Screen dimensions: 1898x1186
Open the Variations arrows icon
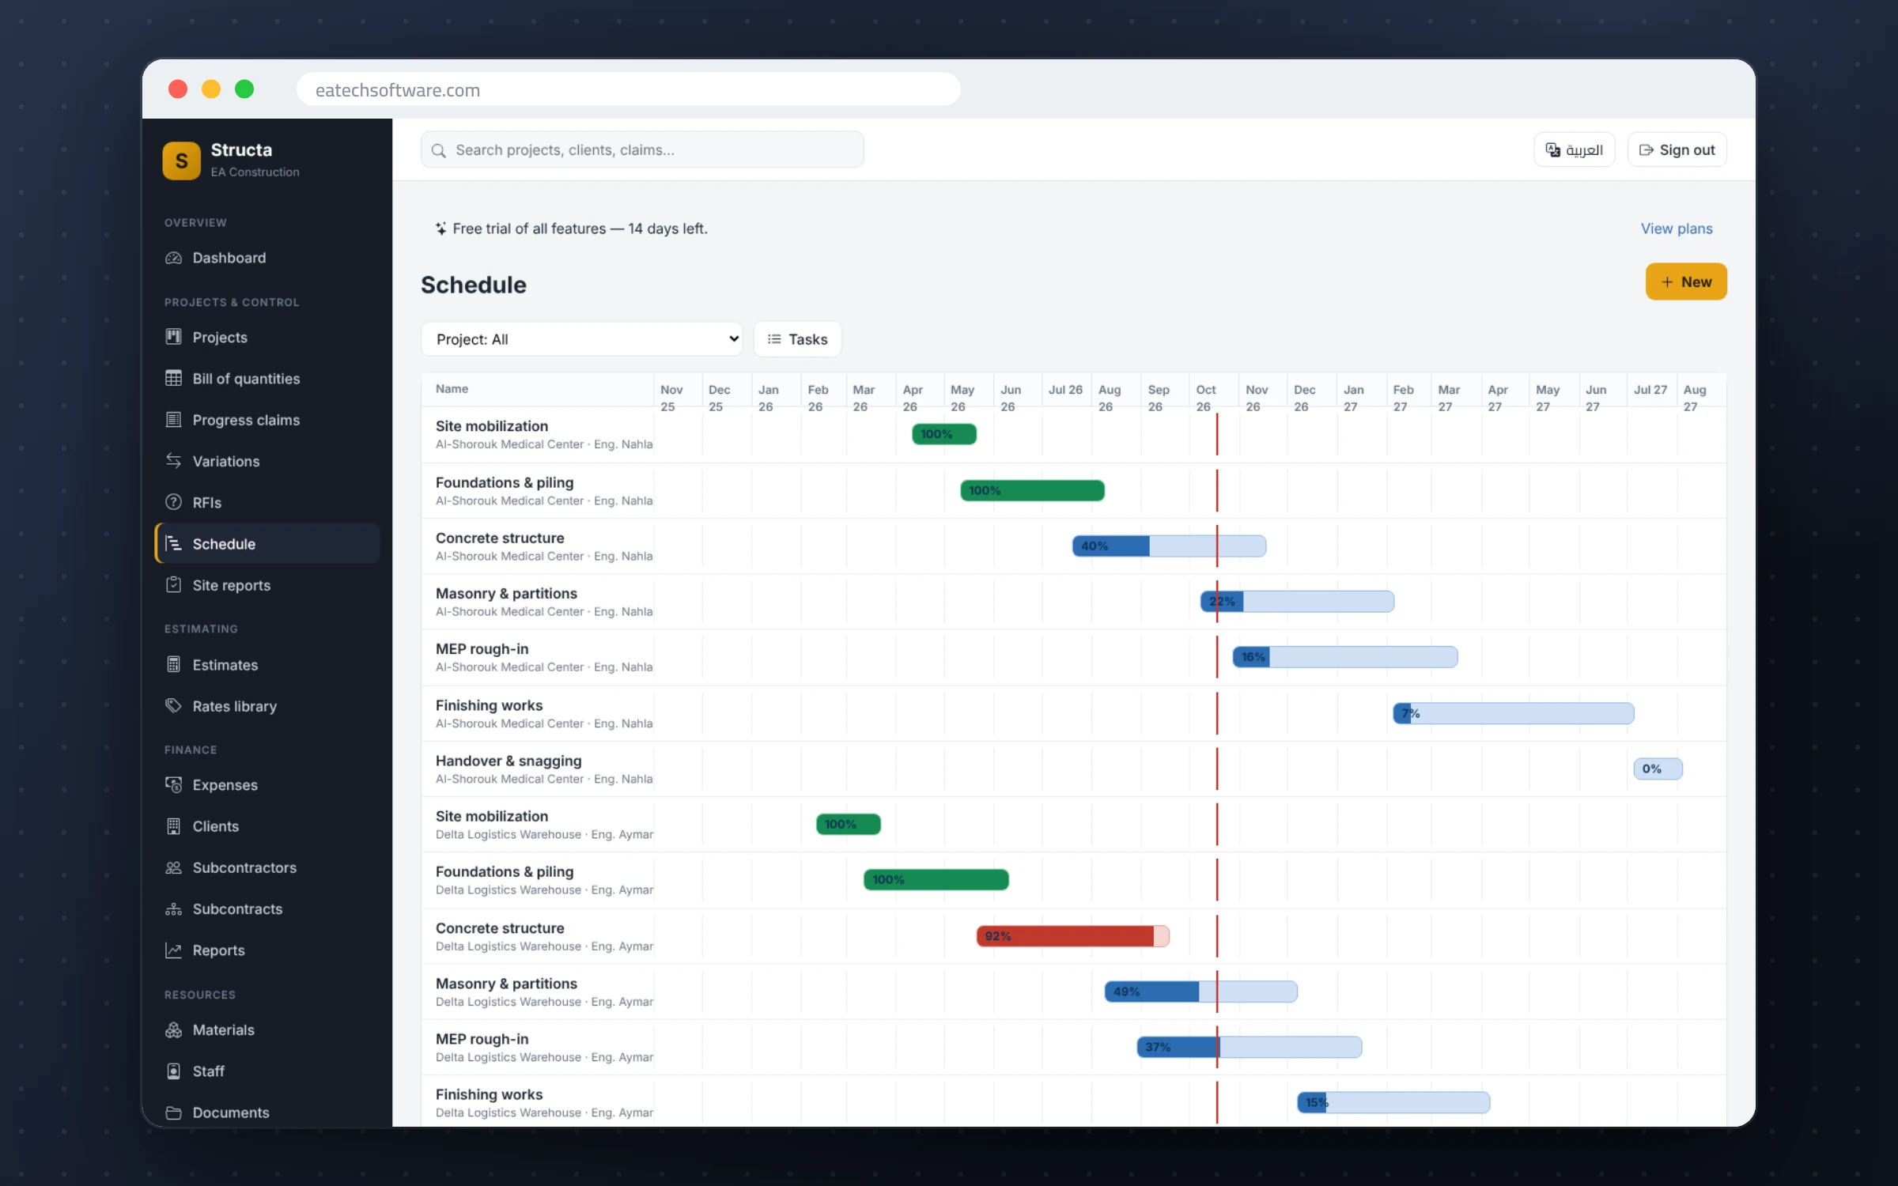[173, 461]
